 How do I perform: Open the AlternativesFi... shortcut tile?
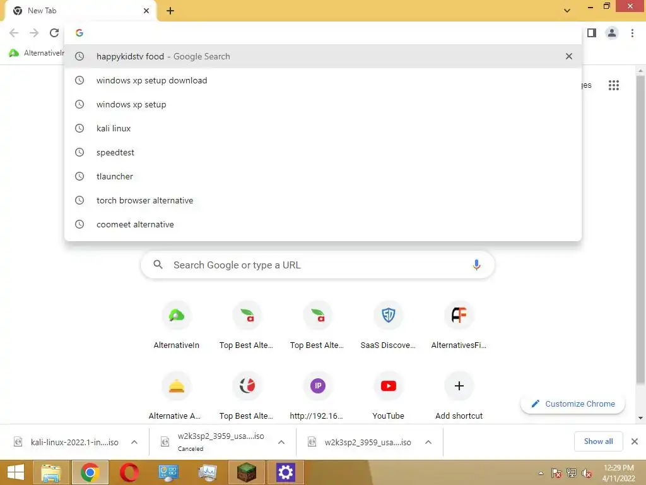(x=459, y=325)
